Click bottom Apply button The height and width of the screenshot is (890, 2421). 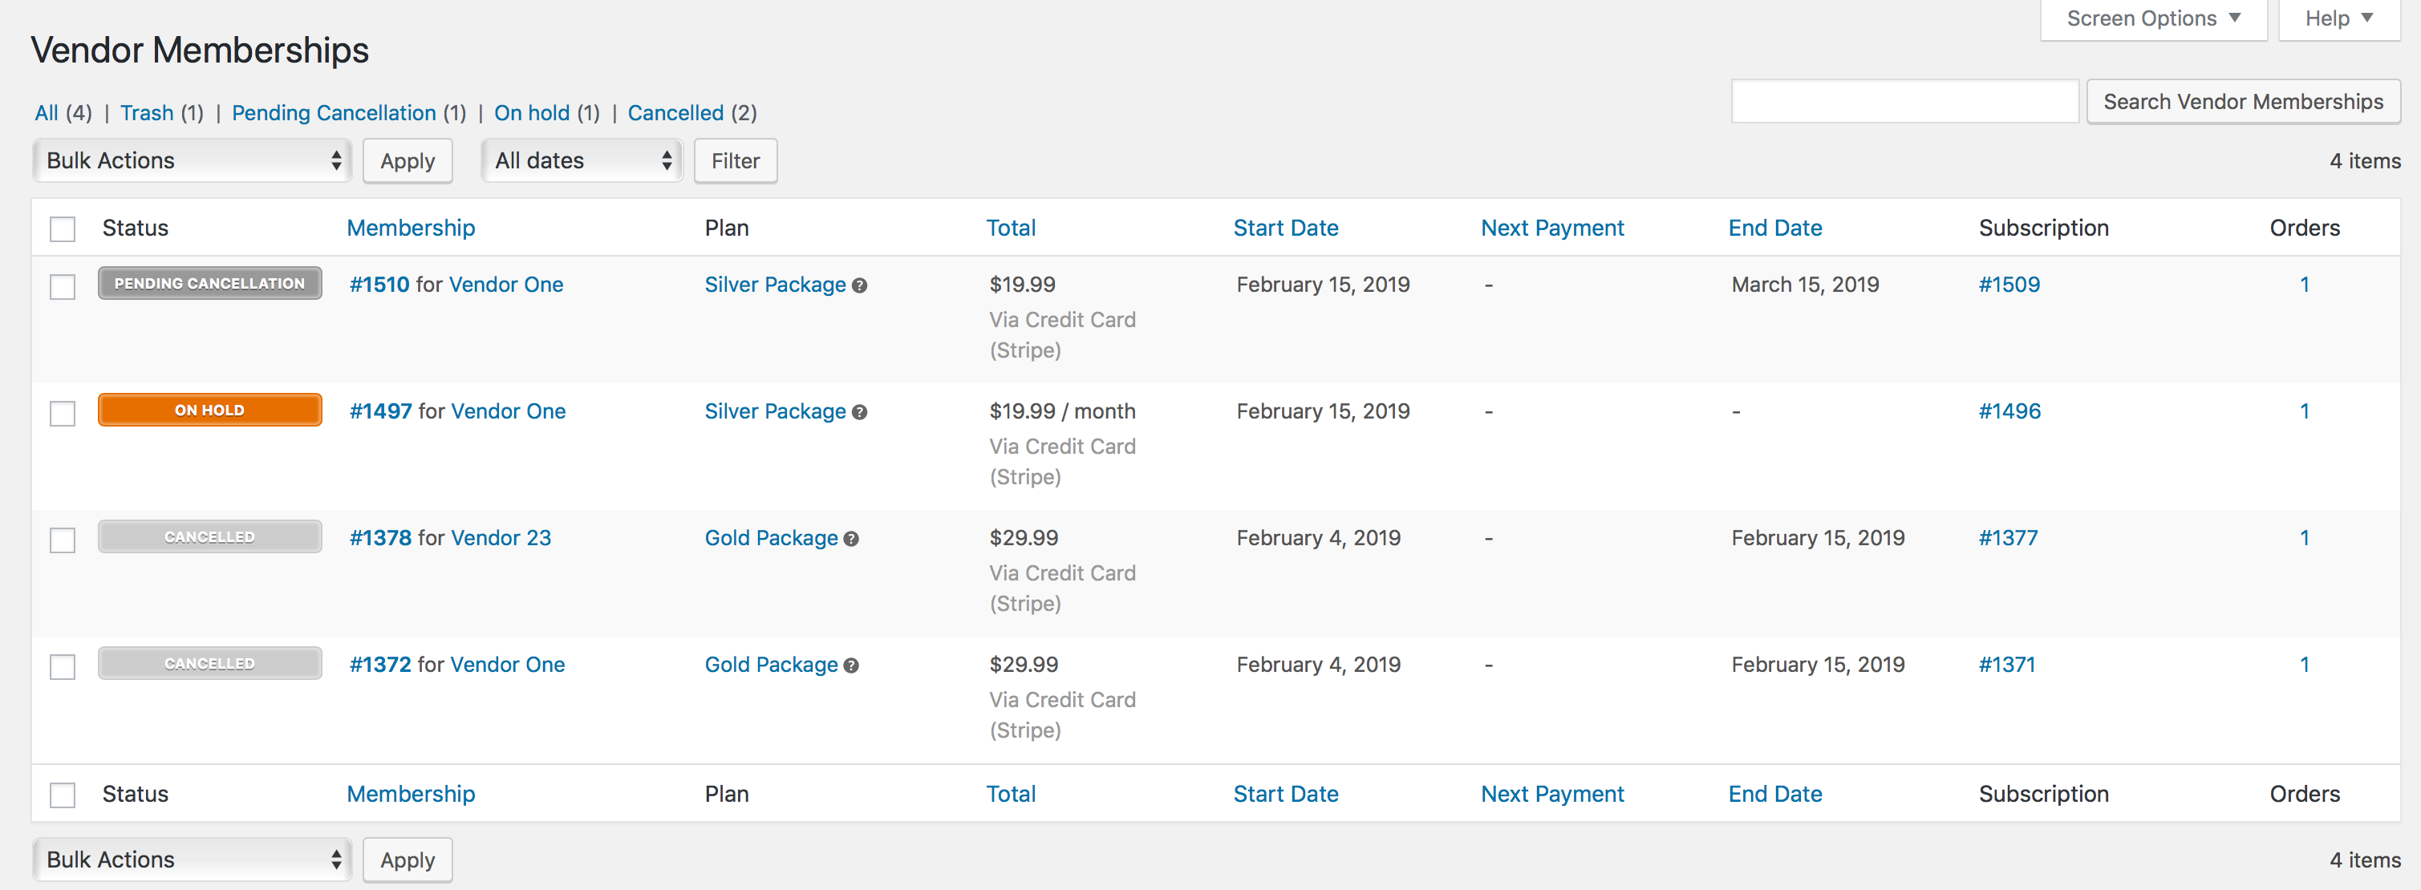(408, 860)
